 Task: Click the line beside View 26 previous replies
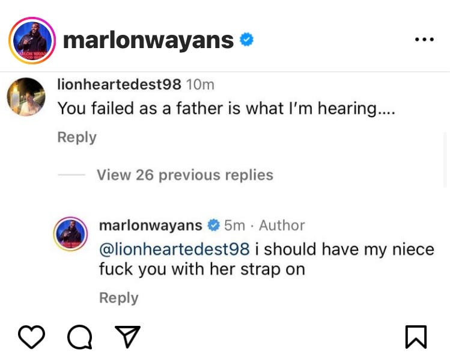pyautogui.click(x=71, y=174)
